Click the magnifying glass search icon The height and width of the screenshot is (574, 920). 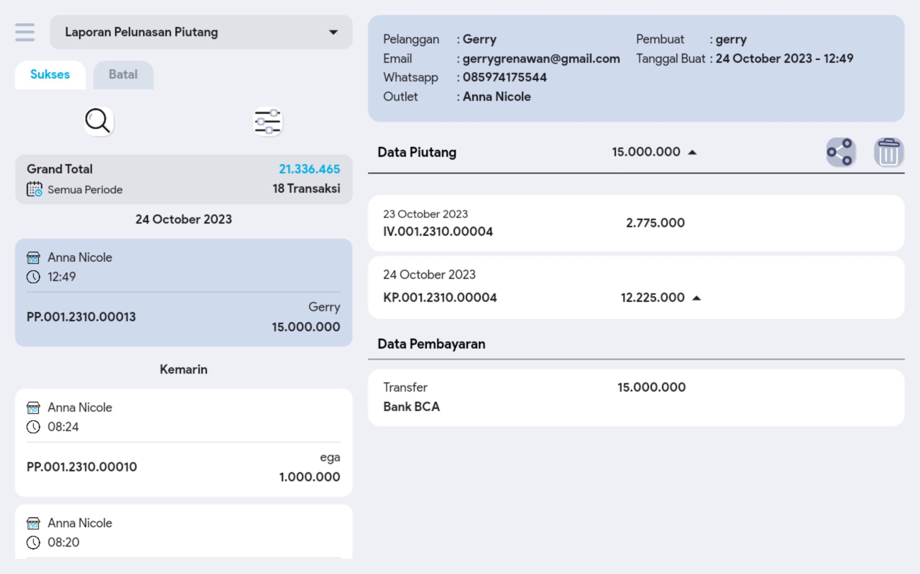point(98,121)
